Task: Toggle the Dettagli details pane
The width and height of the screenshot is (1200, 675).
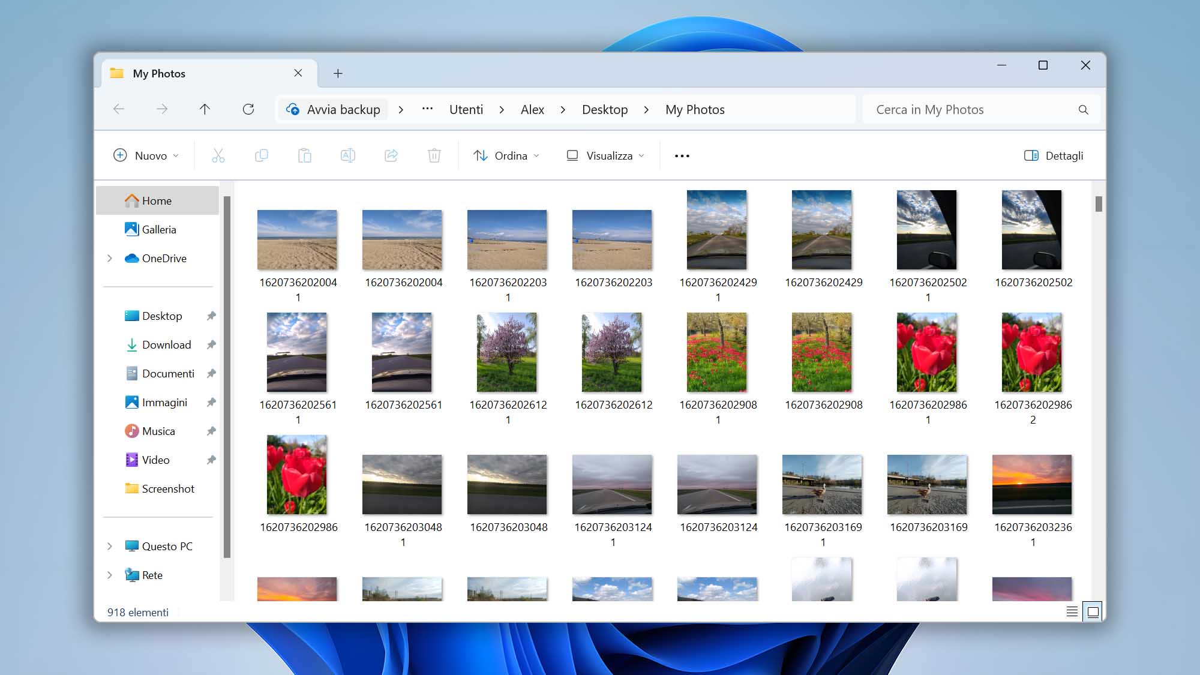Action: (1054, 156)
